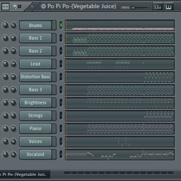The image size is (181, 181).
Task: Click the swing slider handle
Action: coord(133,8)
